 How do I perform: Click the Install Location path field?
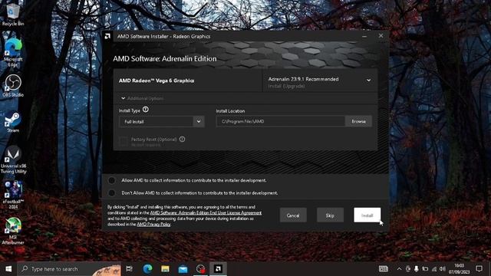click(281, 121)
